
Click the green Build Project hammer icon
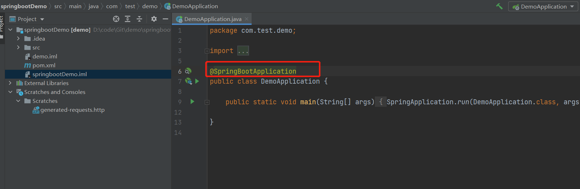point(499,6)
